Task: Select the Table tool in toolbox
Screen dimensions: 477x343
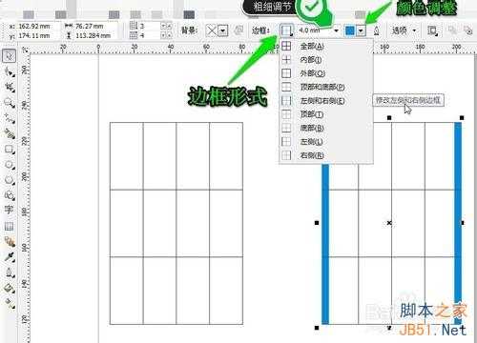Action: (x=9, y=226)
